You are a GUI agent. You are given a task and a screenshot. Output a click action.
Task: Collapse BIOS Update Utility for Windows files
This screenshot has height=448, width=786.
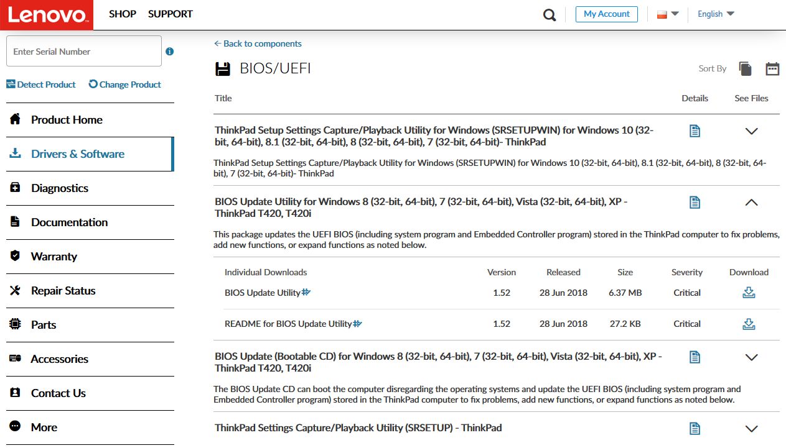(751, 202)
